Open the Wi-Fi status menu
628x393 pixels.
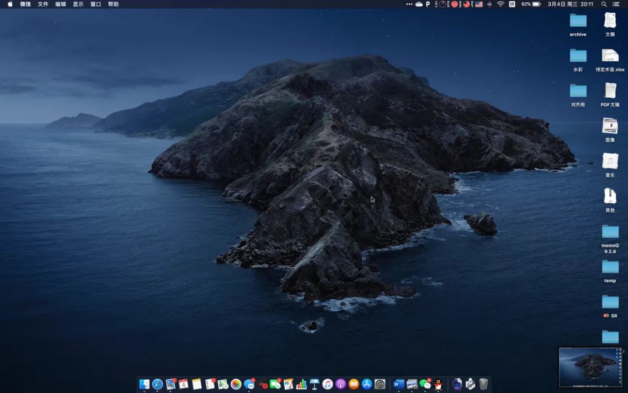click(500, 4)
